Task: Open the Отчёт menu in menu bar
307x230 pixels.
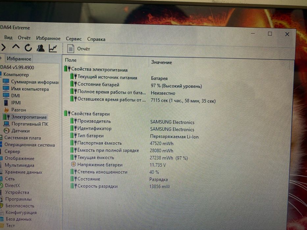Action: 24,38
